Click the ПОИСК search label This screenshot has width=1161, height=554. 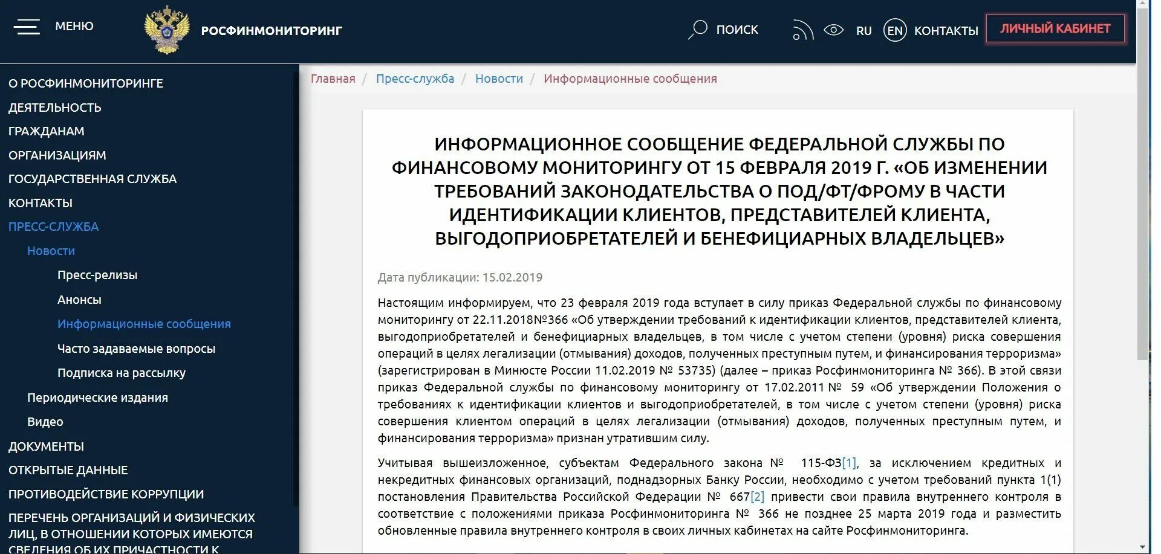click(737, 30)
